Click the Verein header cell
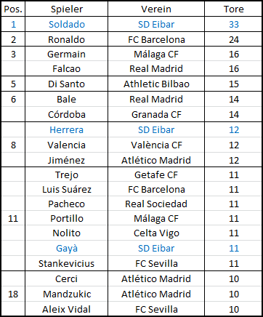Image resolution: width=263 pixels, height=317 pixels. pos(156,9)
